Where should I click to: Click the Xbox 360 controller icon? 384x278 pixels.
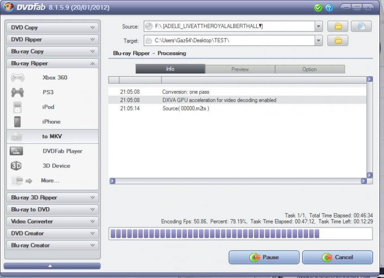click(x=18, y=78)
